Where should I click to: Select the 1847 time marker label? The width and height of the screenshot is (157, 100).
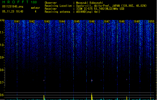[107, 21]
